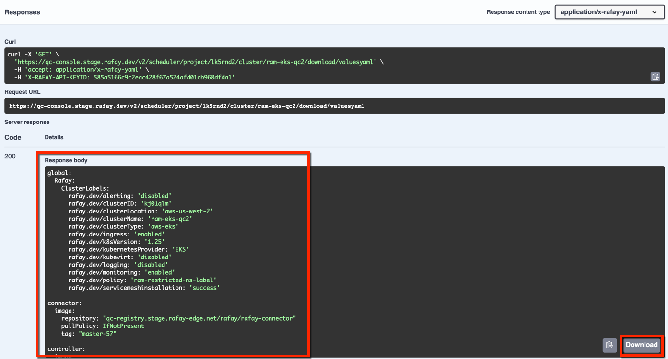Image resolution: width=668 pixels, height=359 pixels.
Task: Click the rafay.dev/logging 'disabled' line
Action: (118, 265)
